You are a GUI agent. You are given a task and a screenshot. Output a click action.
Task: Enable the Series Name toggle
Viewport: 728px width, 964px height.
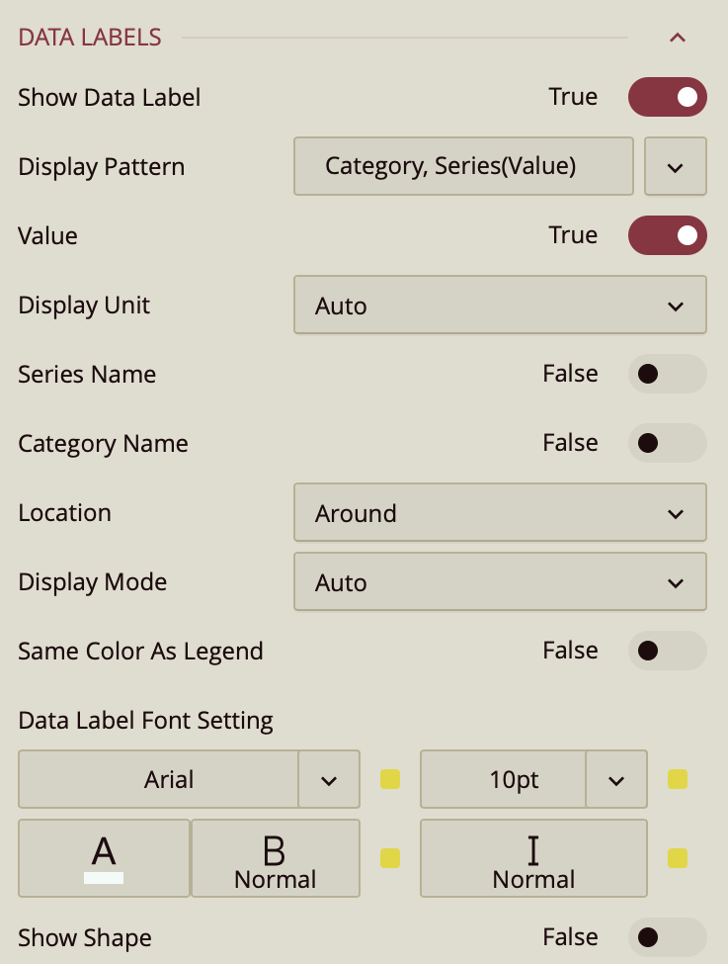pos(667,374)
